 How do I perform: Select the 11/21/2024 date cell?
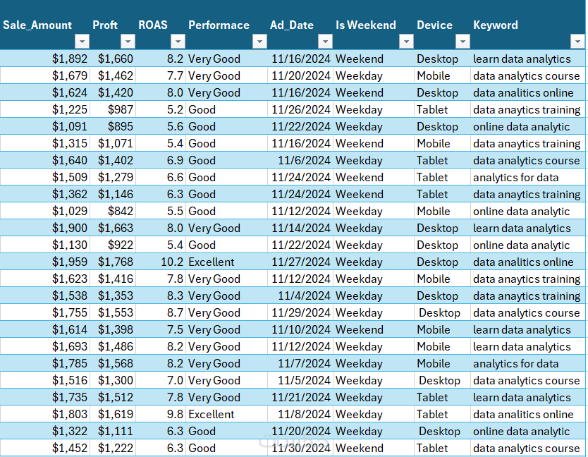[x=300, y=397]
